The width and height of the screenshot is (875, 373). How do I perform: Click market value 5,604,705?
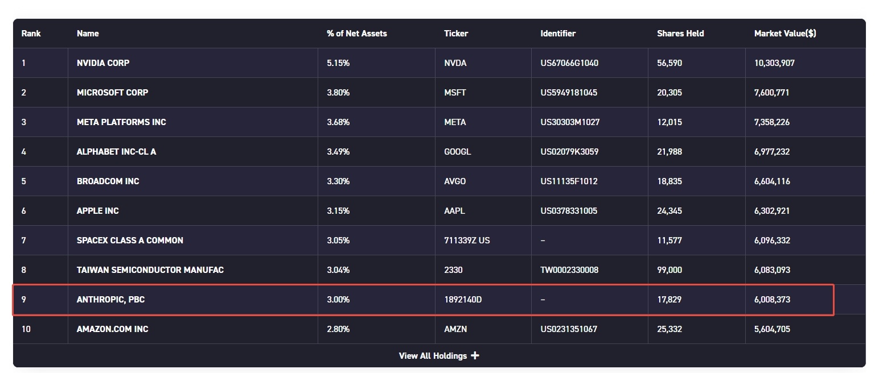pos(772,329)
